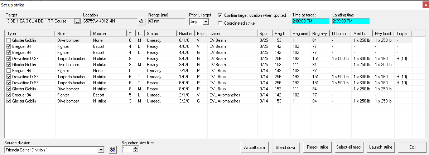This screenshot has width=429, height=155.
Task: Check the first Gloster Goblin row checkbox
Action: pyautogui.click(x=9, y=40)
